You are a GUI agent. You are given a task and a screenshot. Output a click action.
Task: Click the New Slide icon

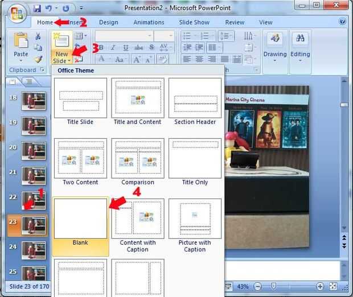point(61,40)
